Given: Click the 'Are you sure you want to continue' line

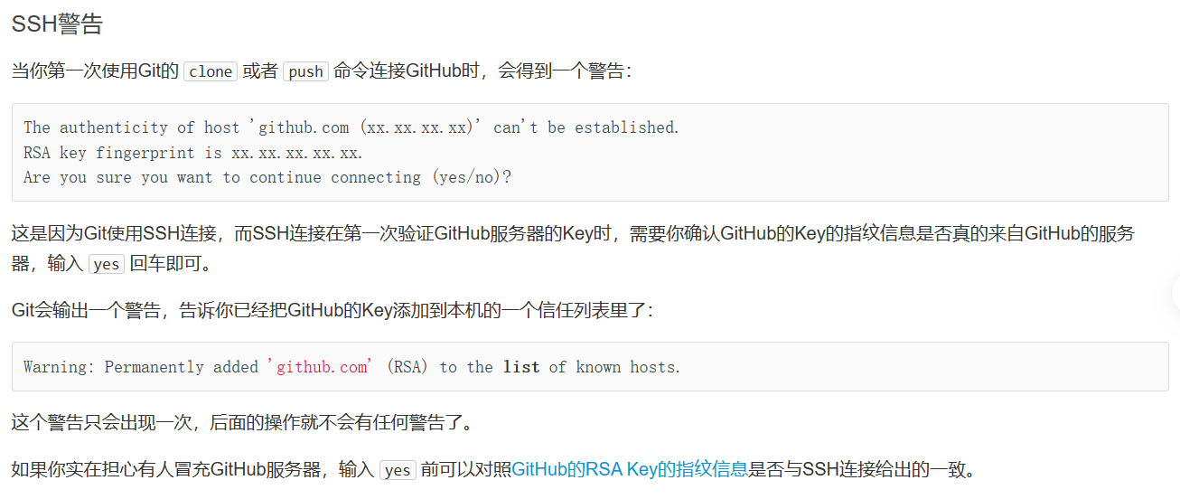Looking at the screenshot, I should 267,177.
